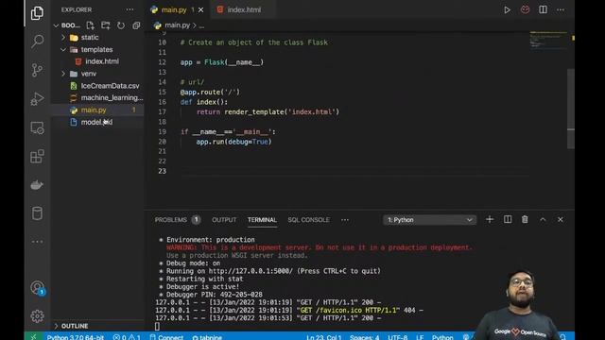
Task: Click UTF-8 encoding status entry
Action: pos(397,337)
